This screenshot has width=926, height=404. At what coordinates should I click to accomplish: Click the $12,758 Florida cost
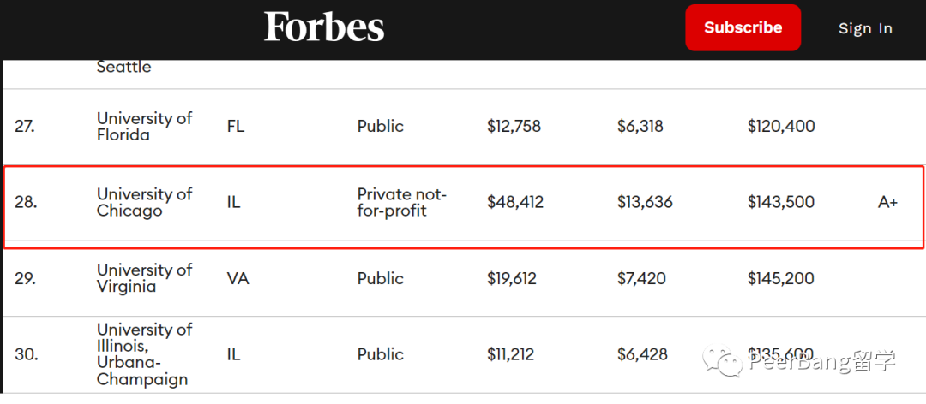click(x=514, y=126)
